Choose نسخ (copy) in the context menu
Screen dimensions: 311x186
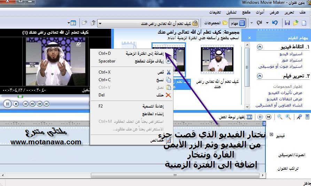pyautogui.click(x=132, y=80)
